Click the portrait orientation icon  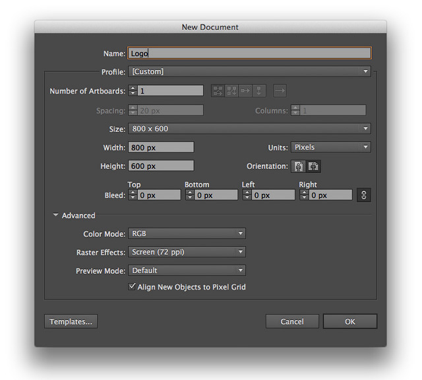tap(299, 166)
